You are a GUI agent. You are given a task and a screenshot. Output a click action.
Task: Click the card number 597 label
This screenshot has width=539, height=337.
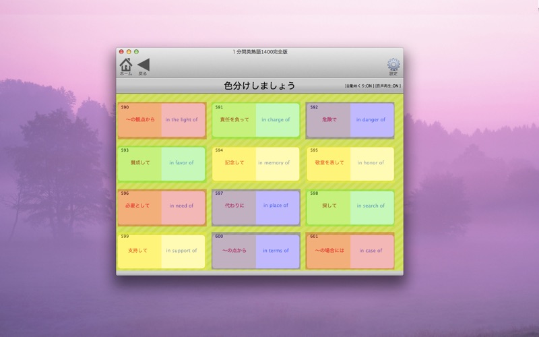tap(219, 193)
